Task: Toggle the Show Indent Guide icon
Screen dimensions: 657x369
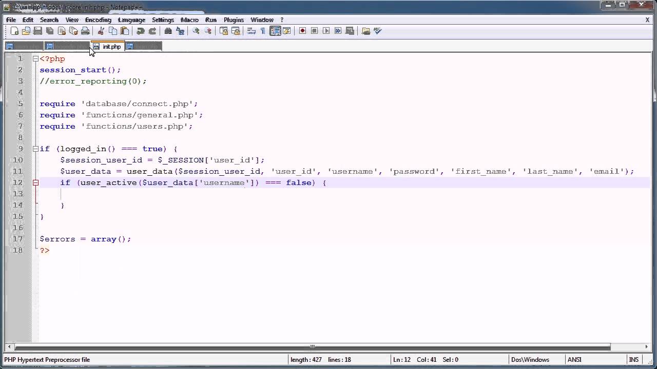Action: coord(275,31)
